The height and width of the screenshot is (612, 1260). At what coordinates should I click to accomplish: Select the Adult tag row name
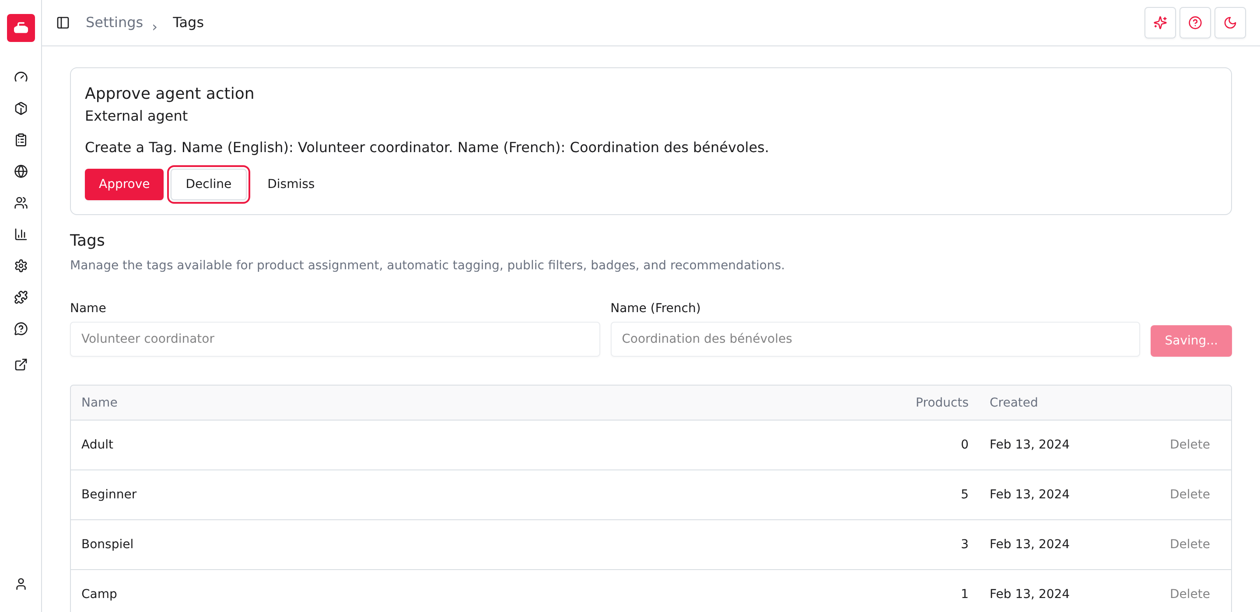[97, 444]
